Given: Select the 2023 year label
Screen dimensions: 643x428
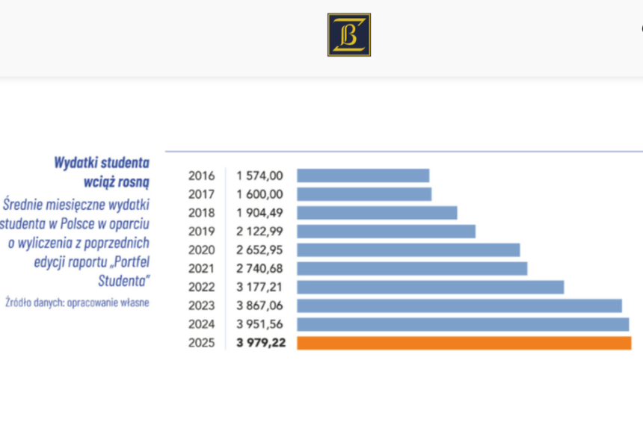Looking at the screenshot, I should tap(201, 306).
